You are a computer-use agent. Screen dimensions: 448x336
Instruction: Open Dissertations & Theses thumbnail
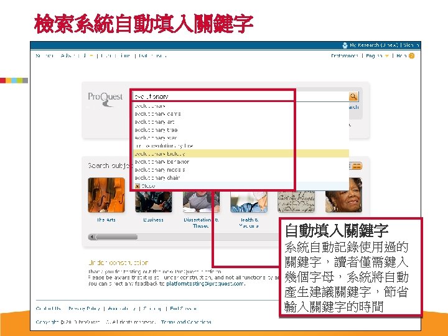[x=201, y=202]
